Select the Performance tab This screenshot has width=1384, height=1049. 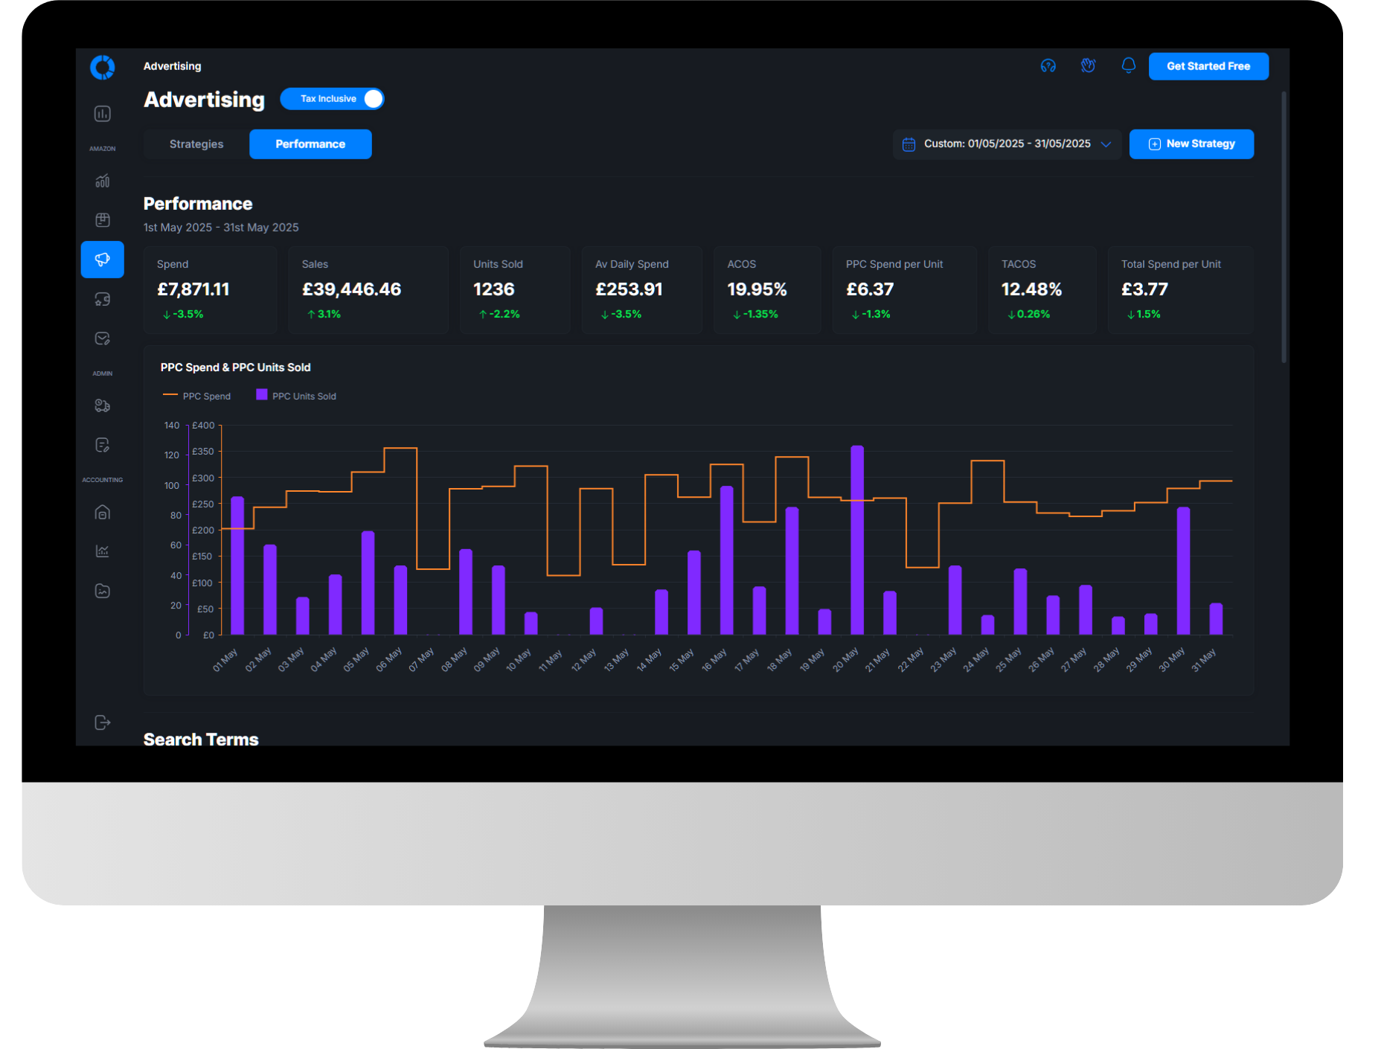[310, 144]
